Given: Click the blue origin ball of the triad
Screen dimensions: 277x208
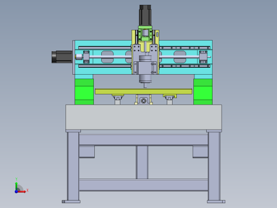Looking at the screenshot, I should pos(16,191).
